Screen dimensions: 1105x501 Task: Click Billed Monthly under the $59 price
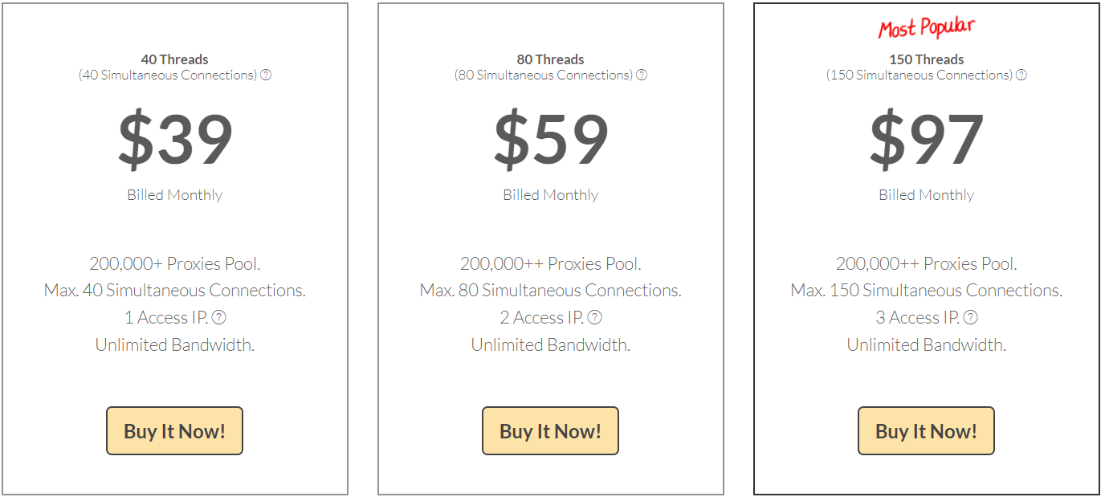(551, 195)
